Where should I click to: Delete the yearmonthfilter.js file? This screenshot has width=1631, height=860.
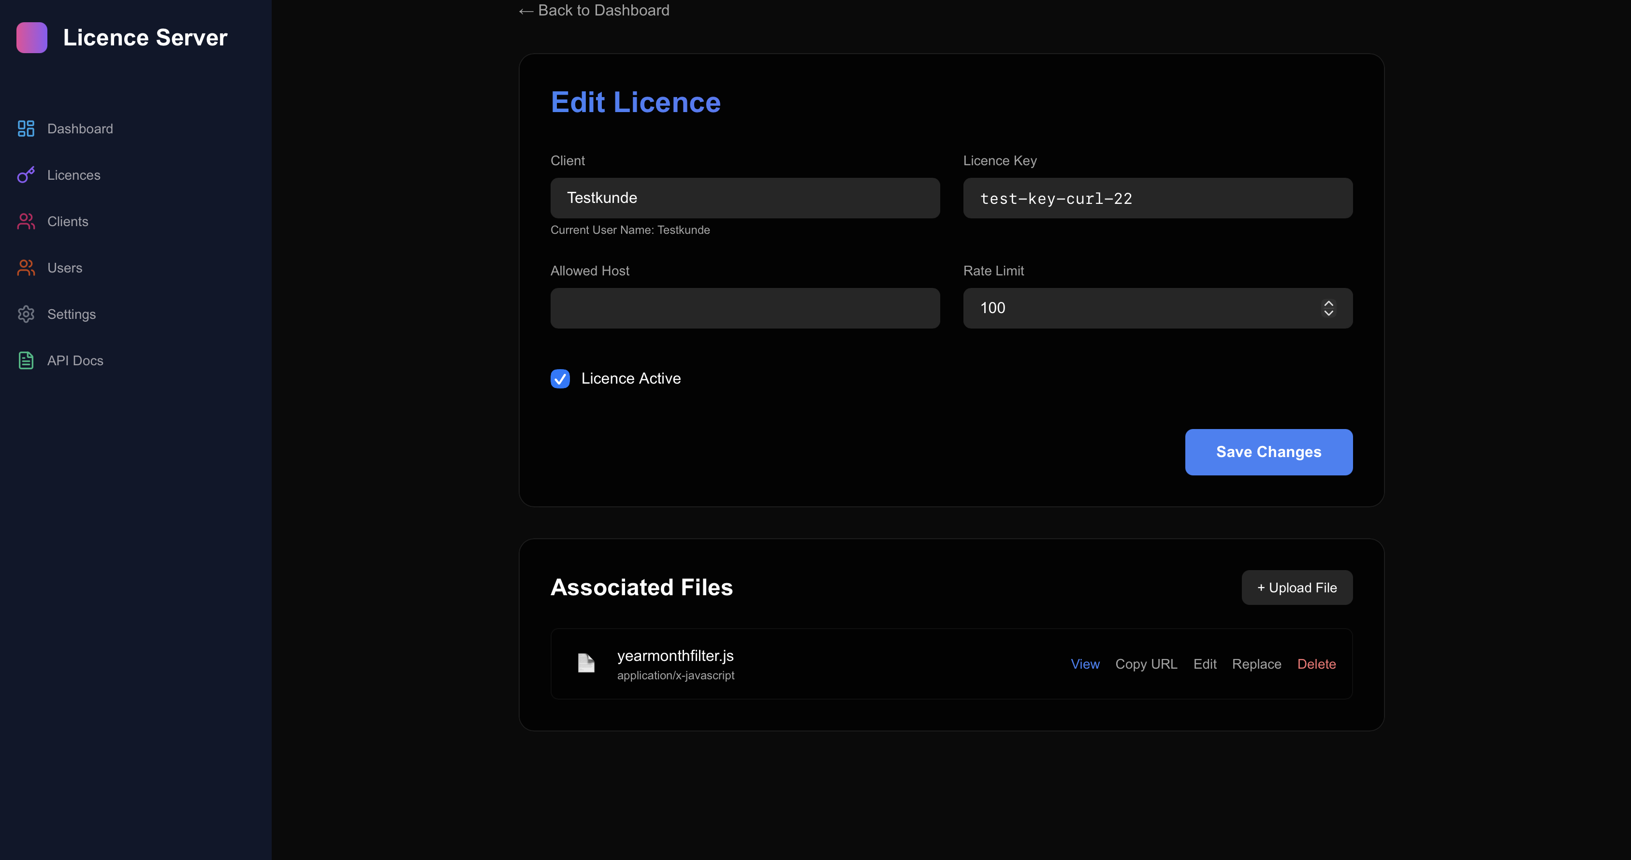click(1316, 663)
